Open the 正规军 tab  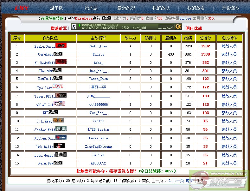[x=21, y=8]
